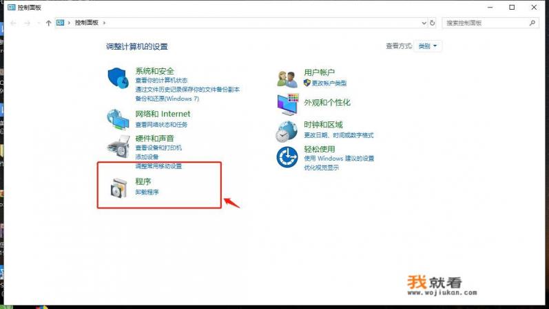The width and height of the screenshot is (549, 309).
Task: Click the 搜索控制面板 search field
Action: 486,23
